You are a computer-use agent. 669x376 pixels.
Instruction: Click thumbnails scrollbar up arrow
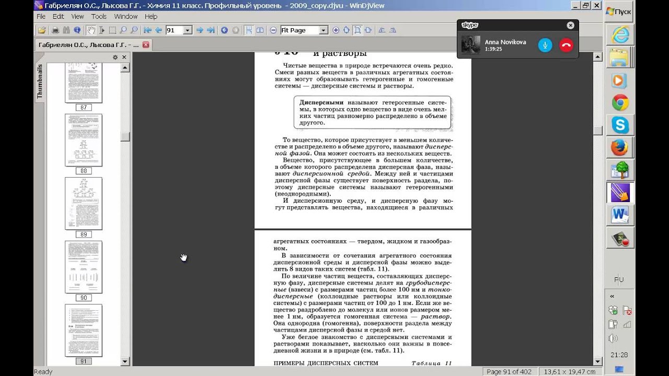125,67
